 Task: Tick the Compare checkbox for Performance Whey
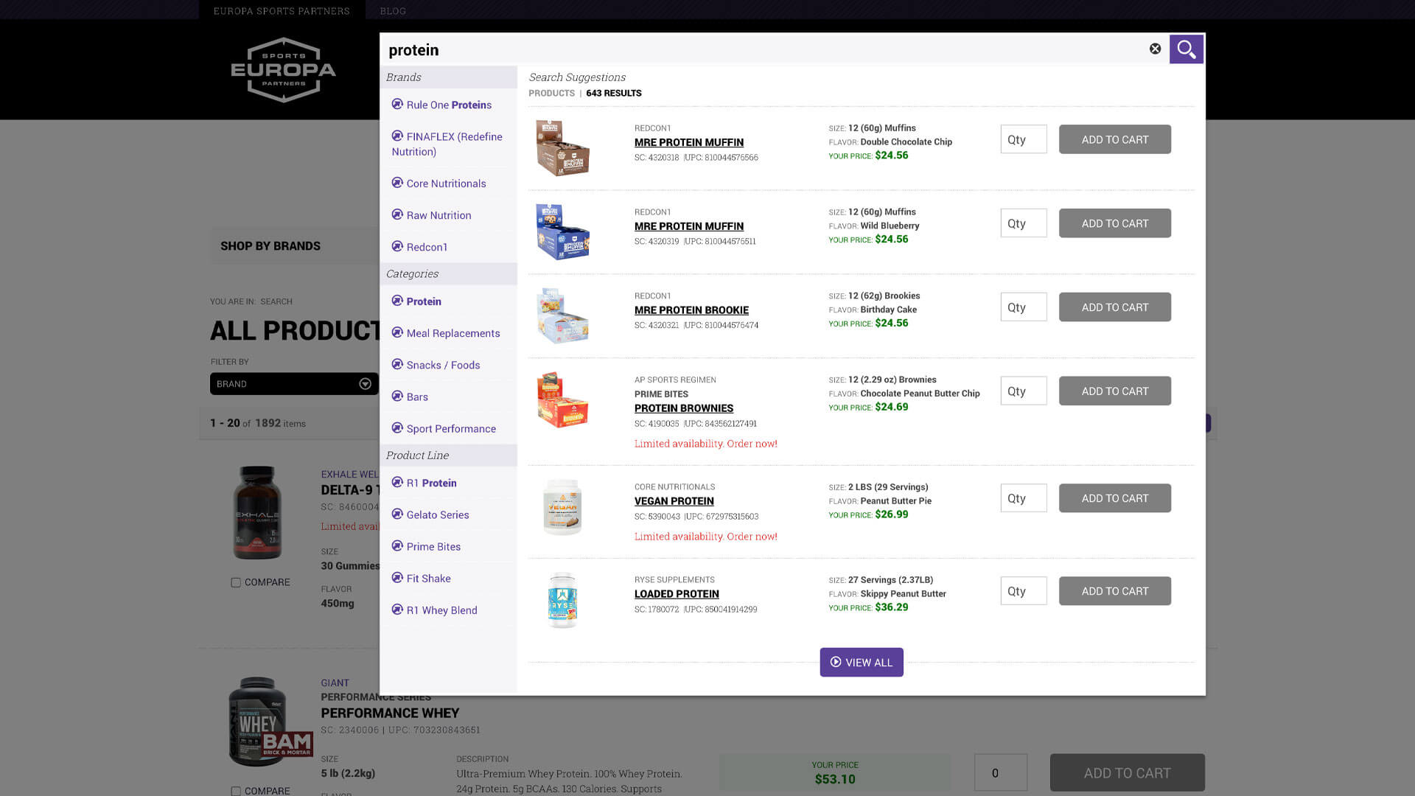click(x=236, y=791)
